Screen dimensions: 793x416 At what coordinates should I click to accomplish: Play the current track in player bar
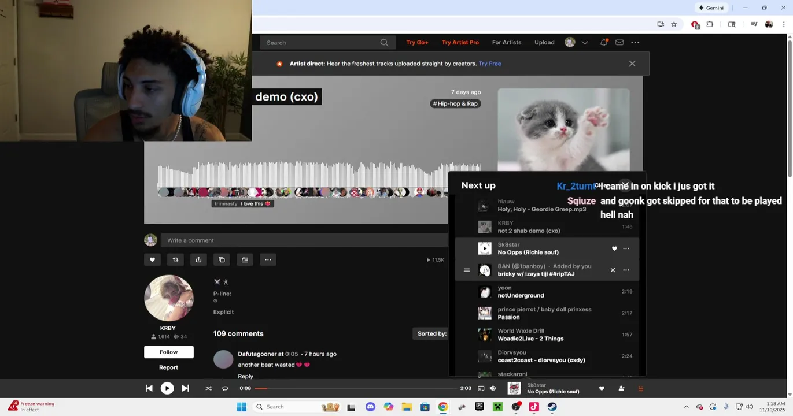167,388
